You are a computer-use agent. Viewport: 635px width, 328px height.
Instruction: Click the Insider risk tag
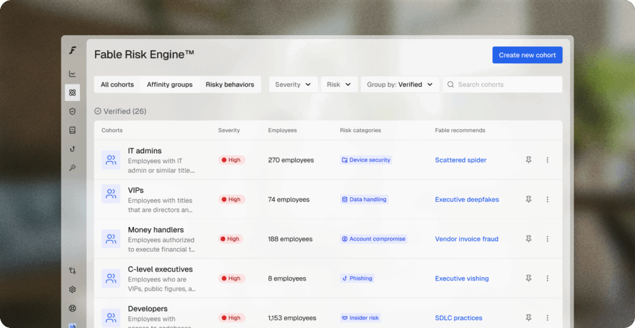click(360, 318)
